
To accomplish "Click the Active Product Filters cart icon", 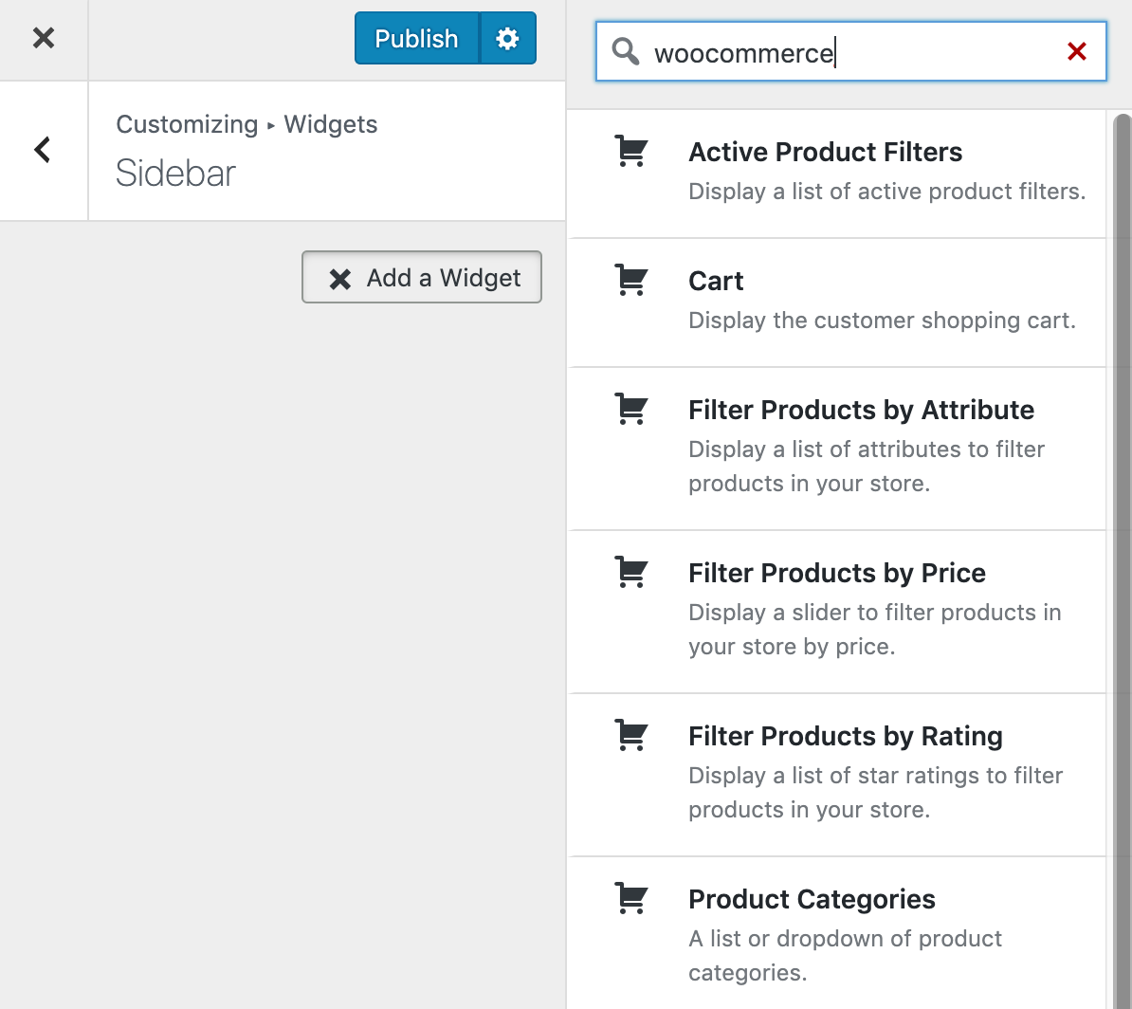I will point(631,152).
